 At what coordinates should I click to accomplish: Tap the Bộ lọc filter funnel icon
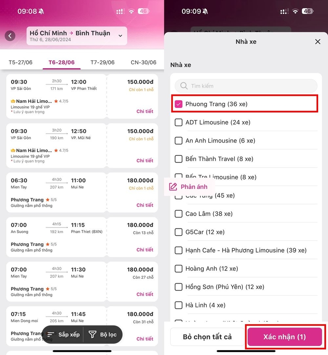[92, 335]
